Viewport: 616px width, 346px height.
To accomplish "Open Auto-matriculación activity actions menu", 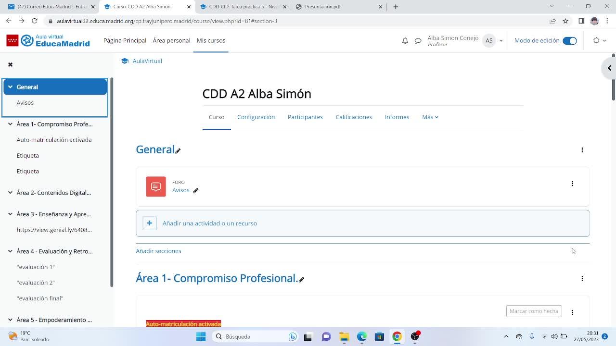I will (x=572, y=312).
